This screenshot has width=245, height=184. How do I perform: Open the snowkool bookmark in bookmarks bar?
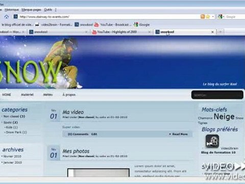(x=84, y=25)
